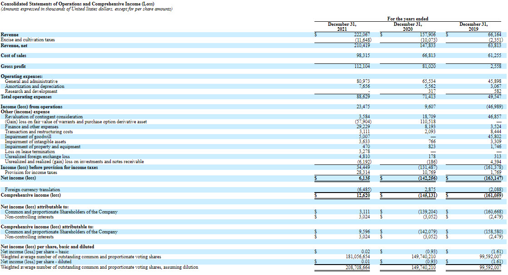Select the 2021 comprehensive income value 12,620

pos(362,195)
